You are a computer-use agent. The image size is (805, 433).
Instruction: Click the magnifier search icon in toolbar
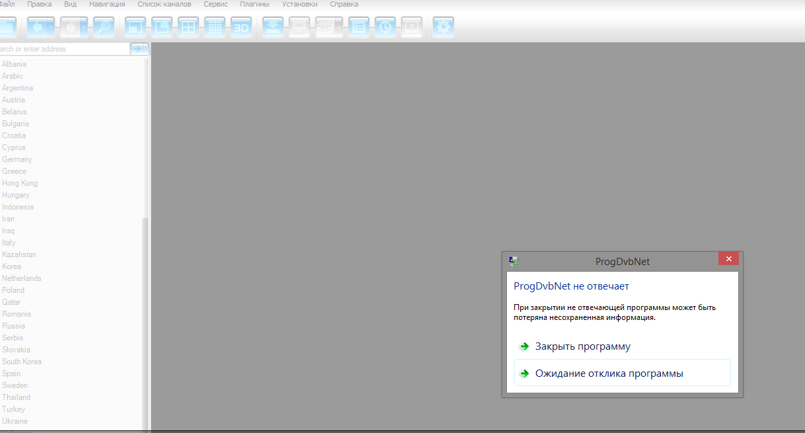point(103,28)
